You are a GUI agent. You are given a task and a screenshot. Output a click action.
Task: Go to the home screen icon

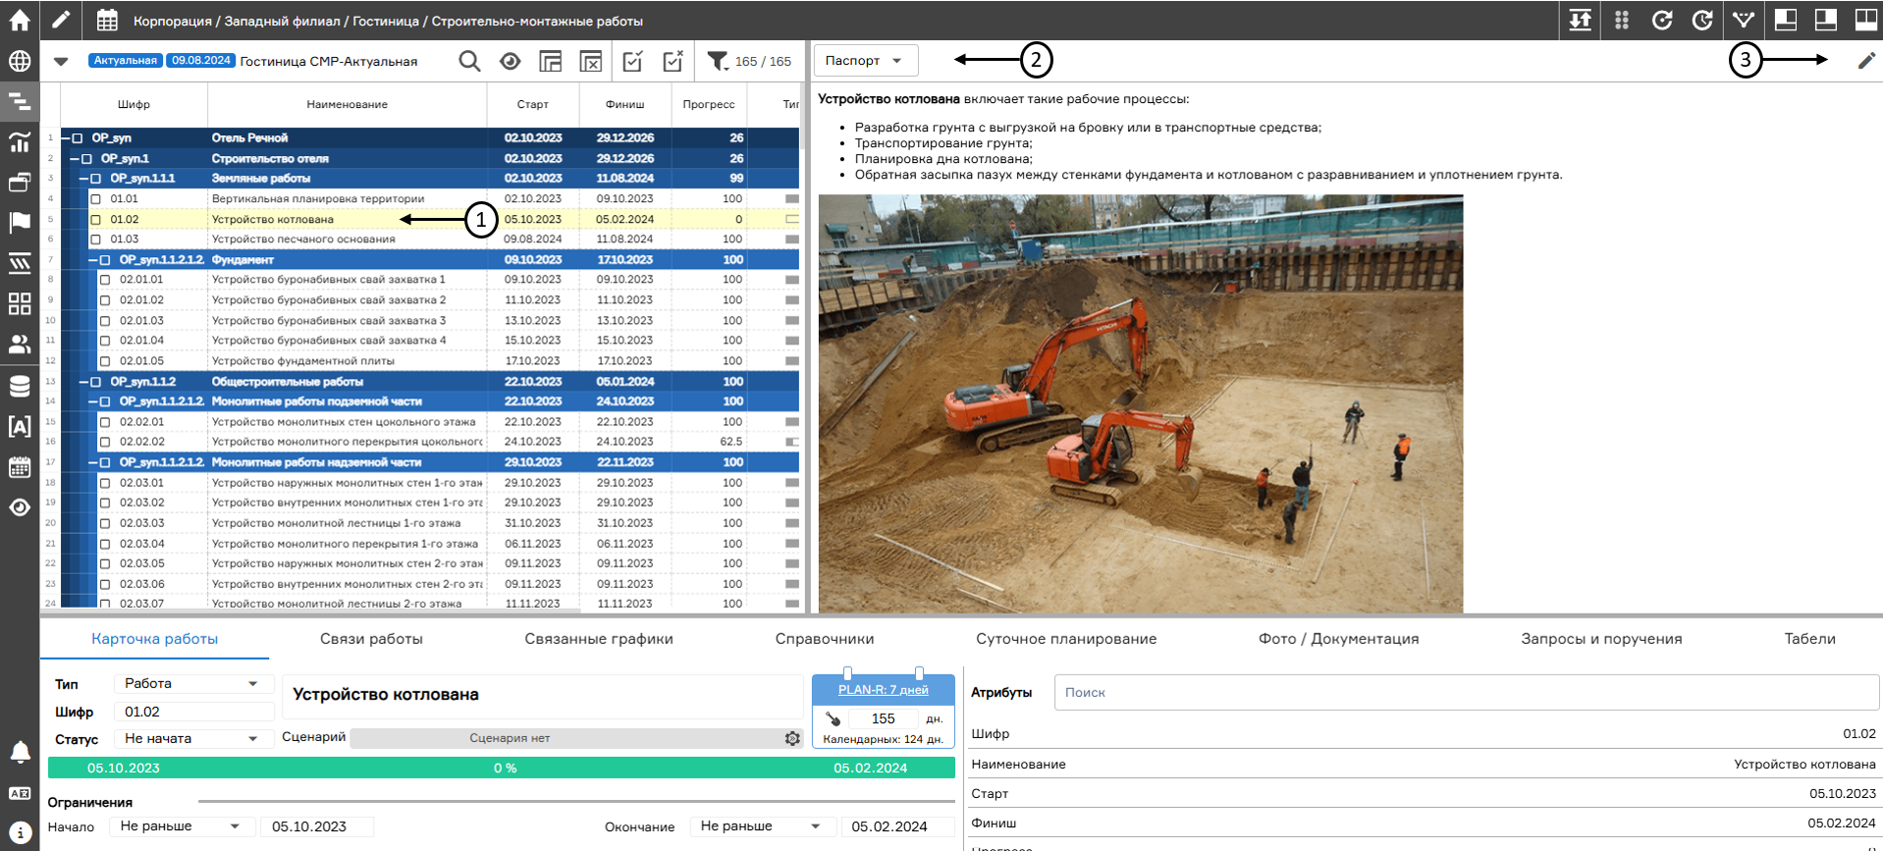[20, 20]
